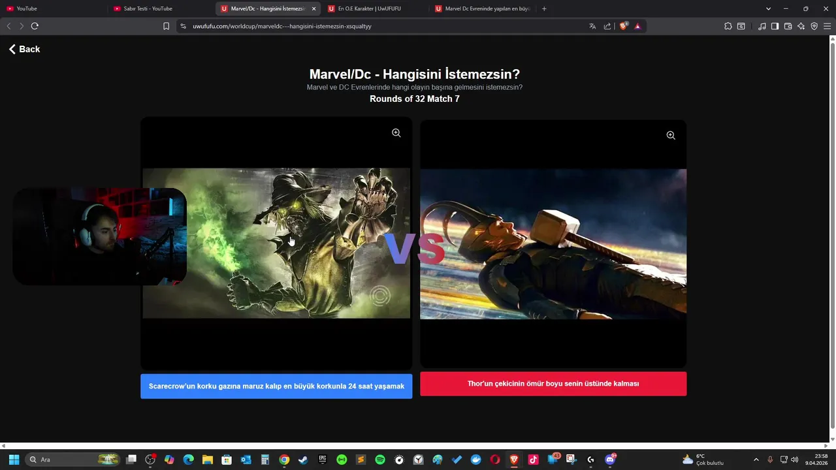Open the Windows Start menu
Image resolution: width=836 pixels, height=470 pixels.
tap(14, 460)
